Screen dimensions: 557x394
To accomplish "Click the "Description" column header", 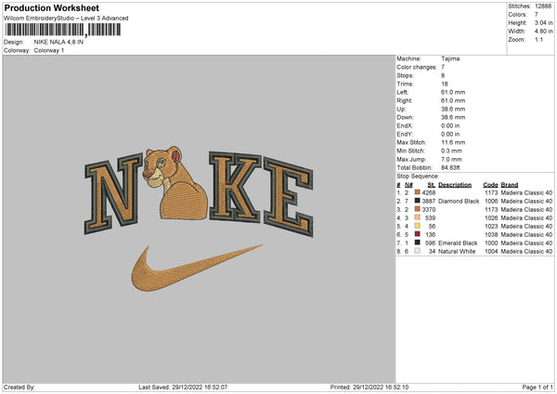I will click(455, 185).
